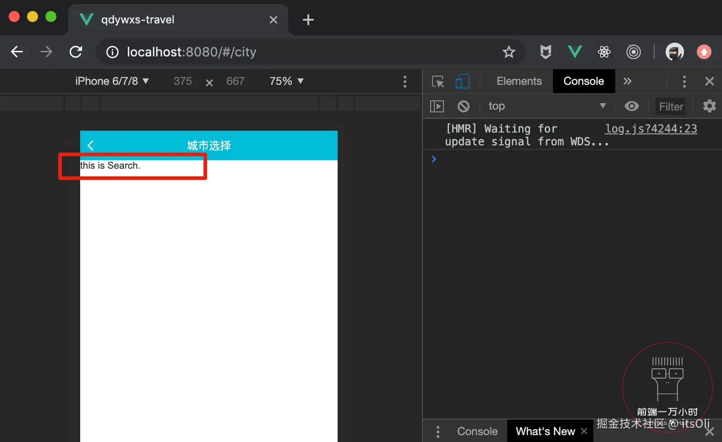The image size is (722, 442).
Task: Show more DevTools tabs
Action: [x=627, y=81]
